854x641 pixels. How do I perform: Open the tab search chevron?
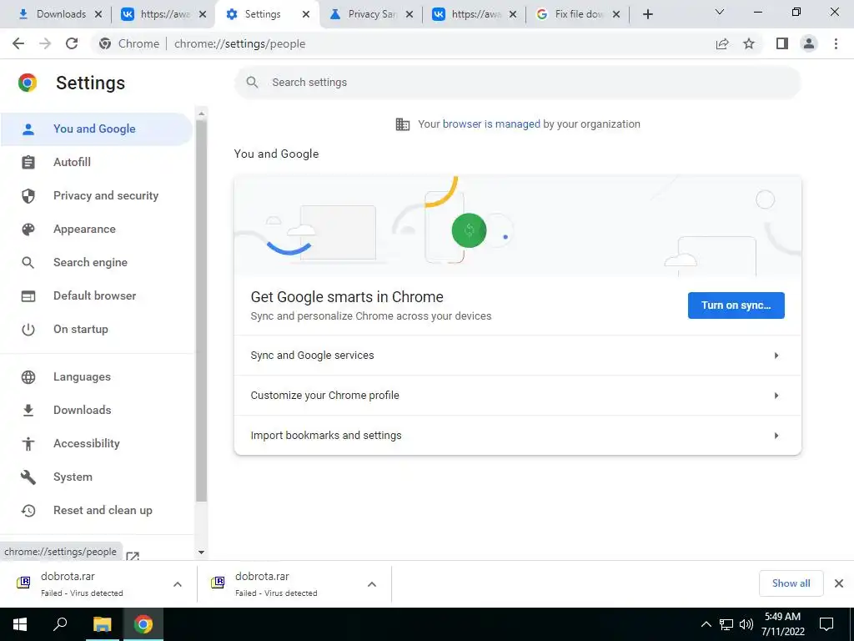pyautogui.click(x=720, y=12)
